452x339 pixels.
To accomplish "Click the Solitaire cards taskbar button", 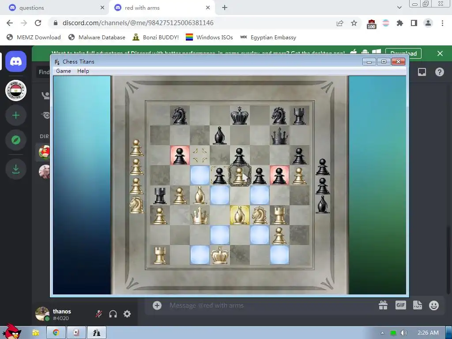I will click(76, 333).
